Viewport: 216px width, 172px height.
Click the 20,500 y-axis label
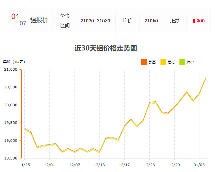coord(11,87)
